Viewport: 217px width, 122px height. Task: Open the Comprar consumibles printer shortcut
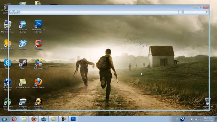[x=23, y=104]
